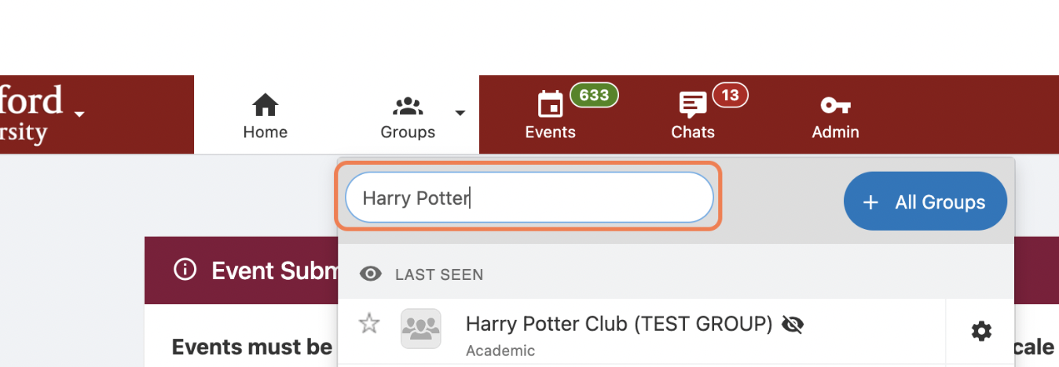Click the 13 unread chats badge
The height and width of the screenshot is (367, 1059).
coord(730,95)
